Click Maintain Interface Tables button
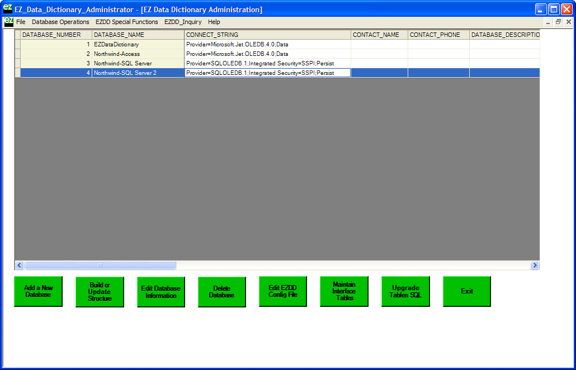This screenshot has width=576, height=370. (344, 291)
